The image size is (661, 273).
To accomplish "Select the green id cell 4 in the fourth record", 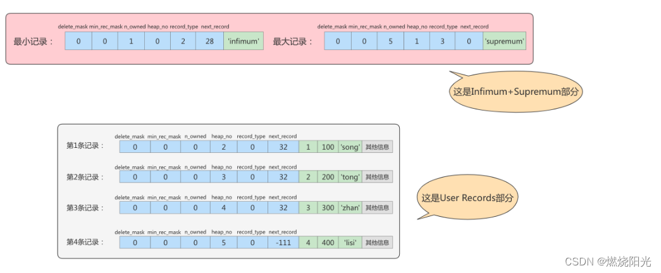I will point(308,242).
